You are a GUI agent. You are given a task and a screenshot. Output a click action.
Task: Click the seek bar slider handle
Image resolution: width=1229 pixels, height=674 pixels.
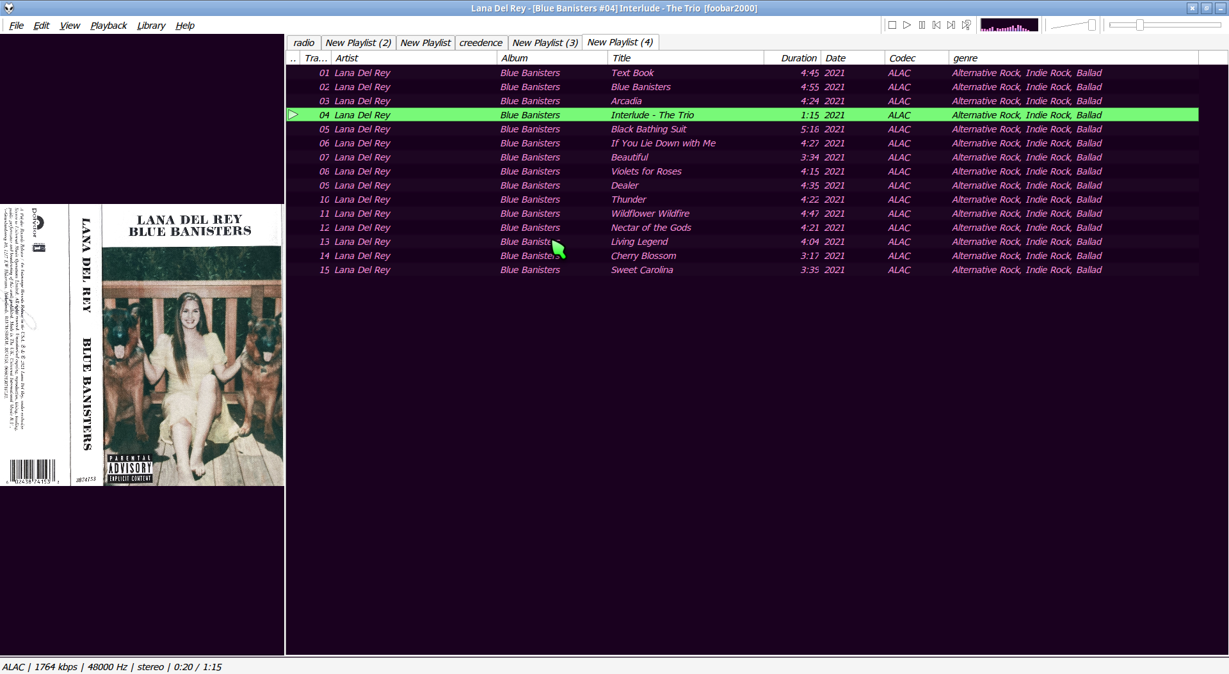click(x=1140, y=25)
